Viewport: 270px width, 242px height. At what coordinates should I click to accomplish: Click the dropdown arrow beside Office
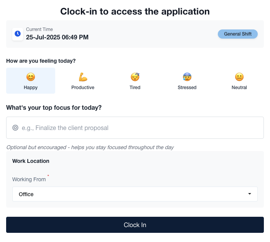(250, 194)
